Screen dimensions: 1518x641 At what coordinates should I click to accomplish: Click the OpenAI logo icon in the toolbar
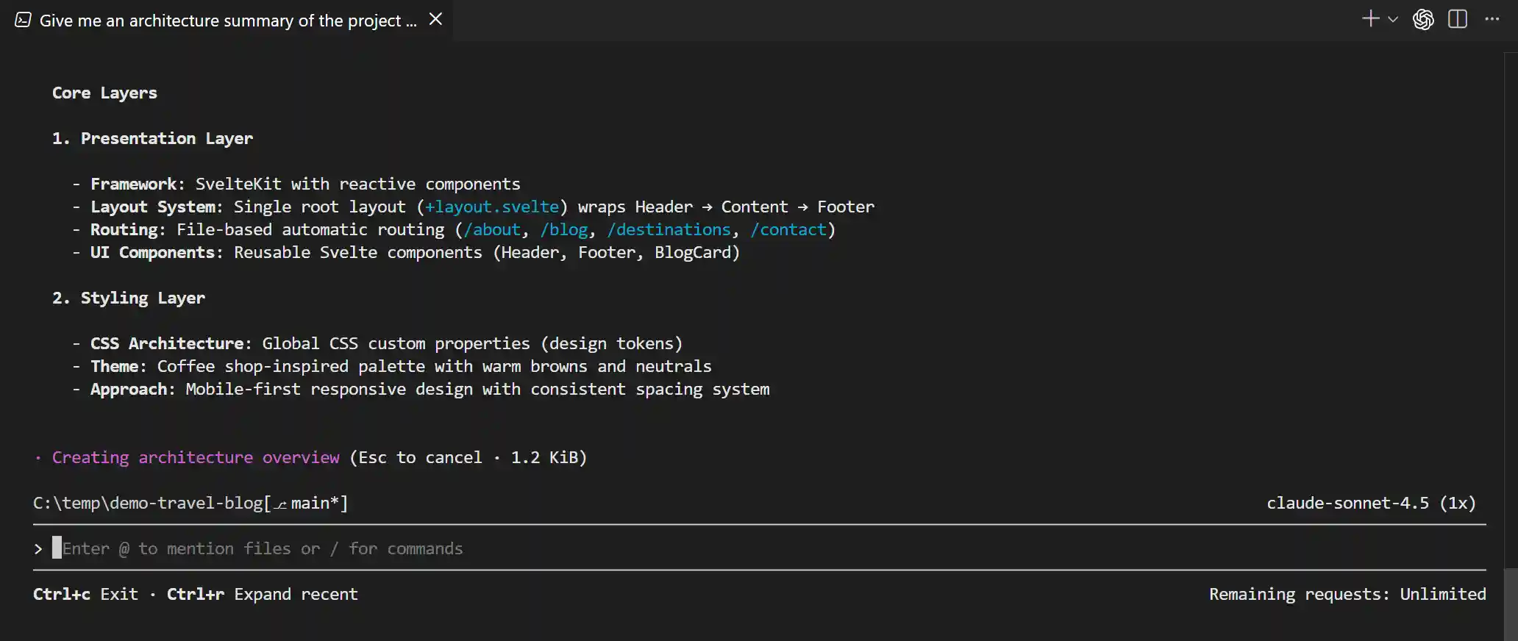1424,19
